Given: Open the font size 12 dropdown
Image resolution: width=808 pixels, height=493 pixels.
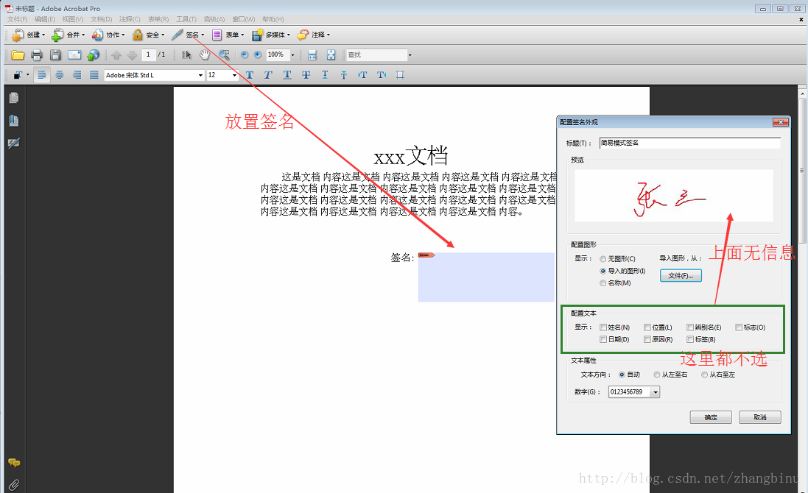Looking at the screenshot, I should (x=234, y=75).
